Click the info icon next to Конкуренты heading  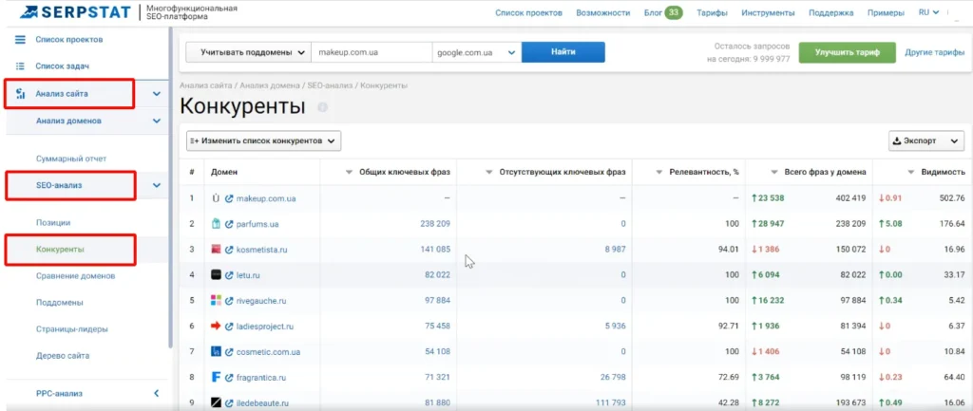[322, 108]
